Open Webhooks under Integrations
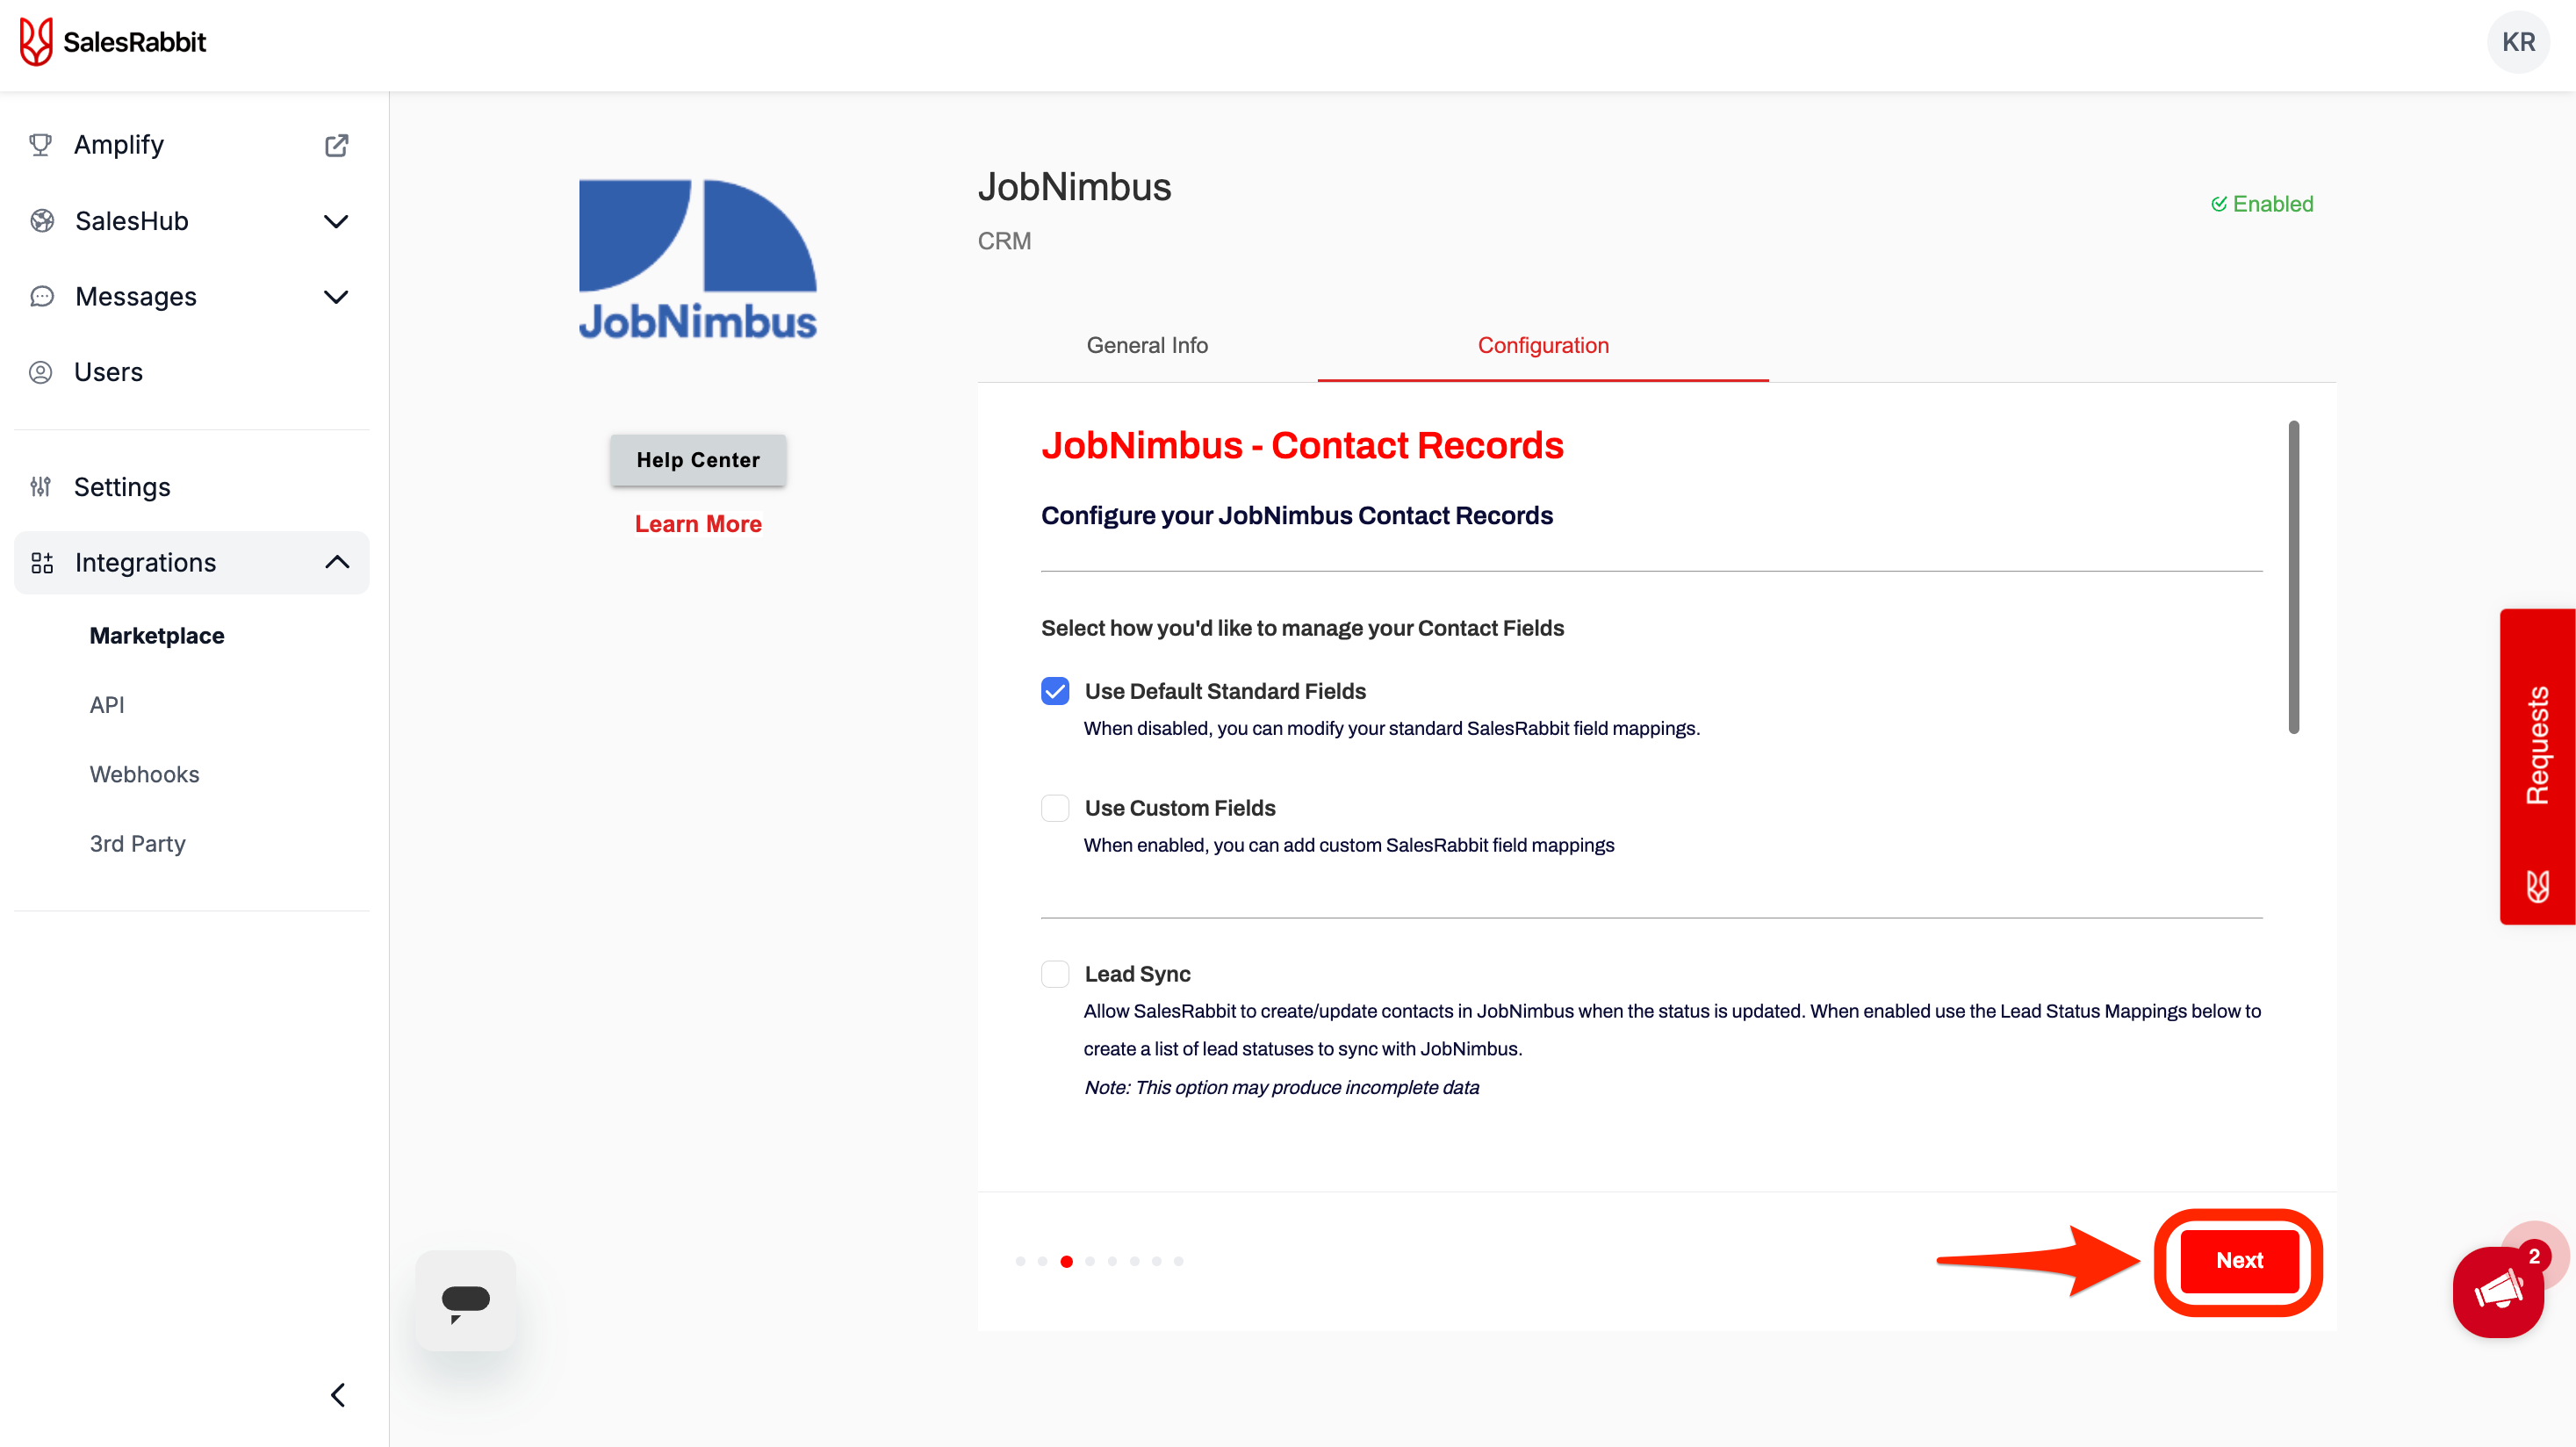Screen dimensions: 2576x1447 [x=144, y=774]
